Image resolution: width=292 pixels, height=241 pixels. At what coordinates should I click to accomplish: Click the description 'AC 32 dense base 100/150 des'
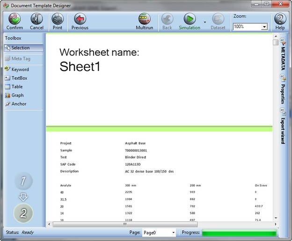[149, 171]
